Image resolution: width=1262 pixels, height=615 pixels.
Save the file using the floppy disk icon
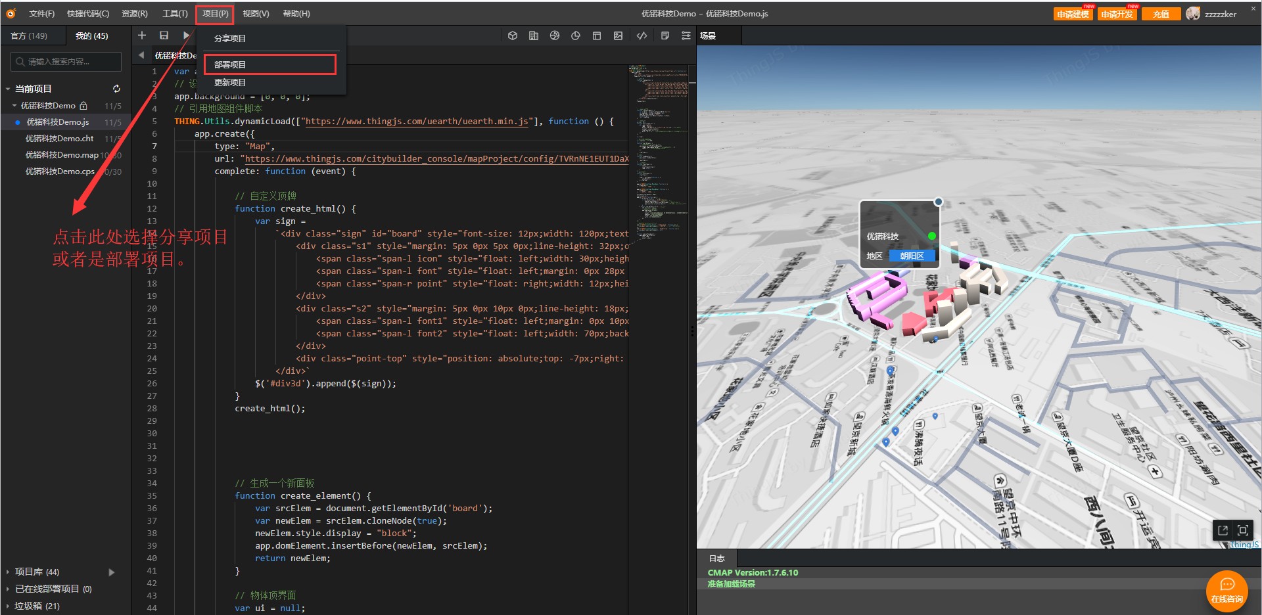[164, 35]
